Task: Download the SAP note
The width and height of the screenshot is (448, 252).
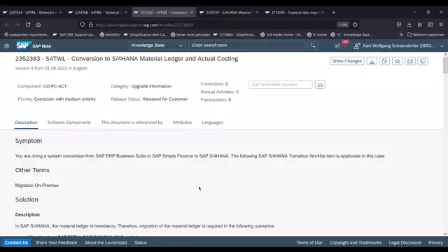Action: click(372, 61)
